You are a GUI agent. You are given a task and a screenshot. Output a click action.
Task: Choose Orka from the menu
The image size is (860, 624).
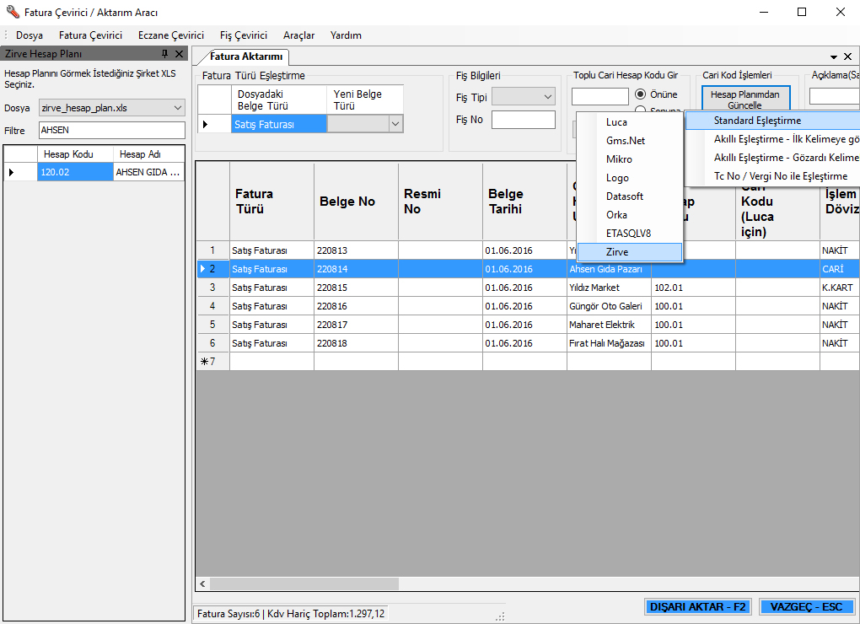coord(630,215)
